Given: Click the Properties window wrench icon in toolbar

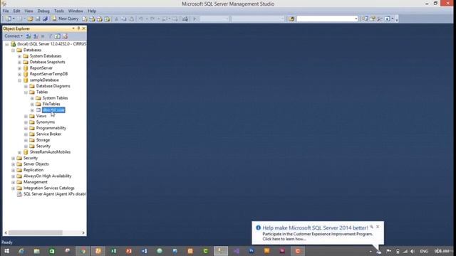Looking at the screenshot, I should (380, 19).
